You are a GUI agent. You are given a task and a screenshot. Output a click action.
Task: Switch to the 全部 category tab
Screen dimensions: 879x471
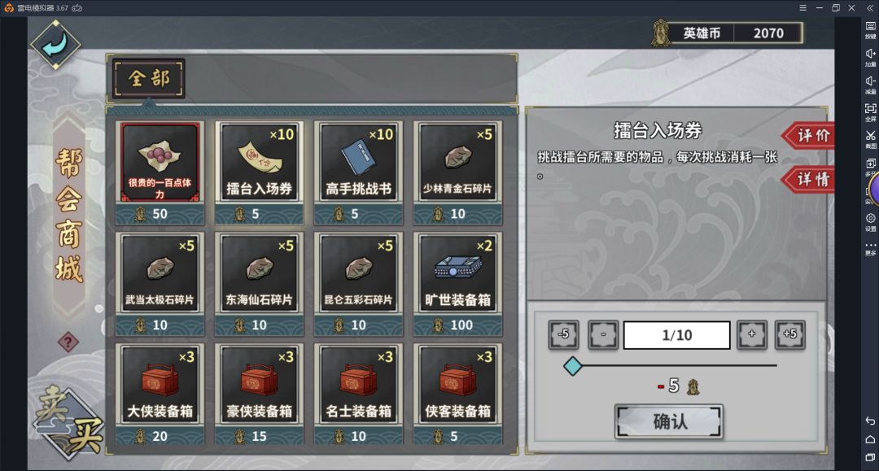(x=149, y=78)
